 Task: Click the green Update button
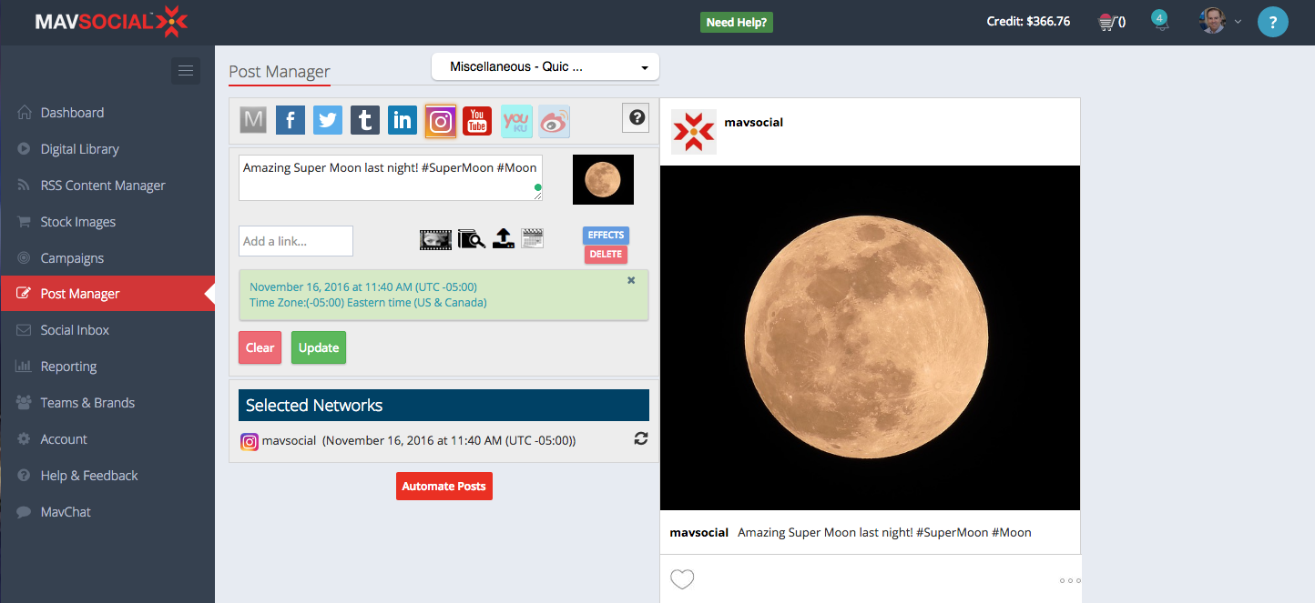(319, 347)
